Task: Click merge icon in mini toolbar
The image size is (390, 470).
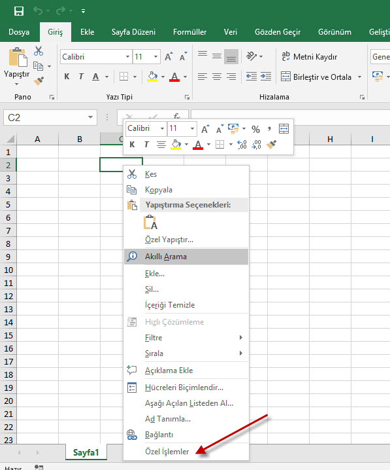Action: pyautogui.click(x=284, y=129)
